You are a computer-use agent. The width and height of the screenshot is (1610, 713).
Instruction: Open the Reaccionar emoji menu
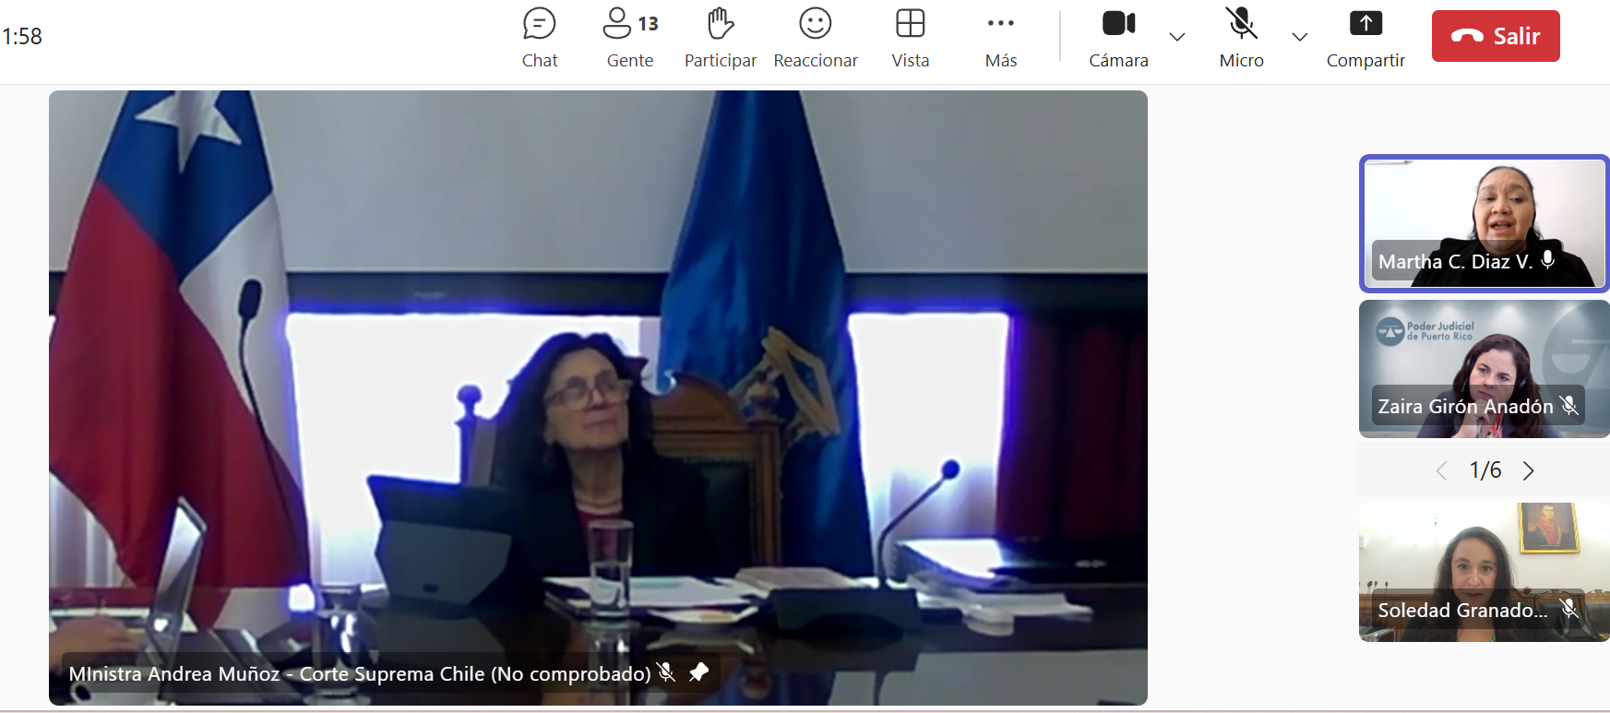pyautogui.click(x=816, y=38)
